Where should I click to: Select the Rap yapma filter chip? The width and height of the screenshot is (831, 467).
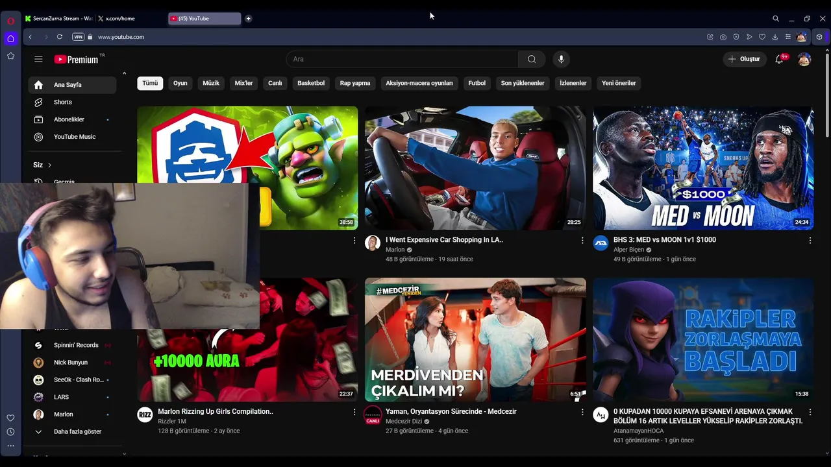(355, 83)
